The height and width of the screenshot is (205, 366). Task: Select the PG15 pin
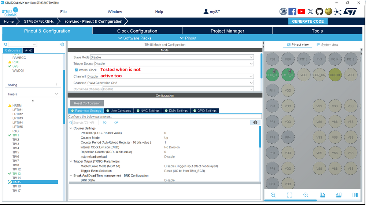[x=303, y=59]
